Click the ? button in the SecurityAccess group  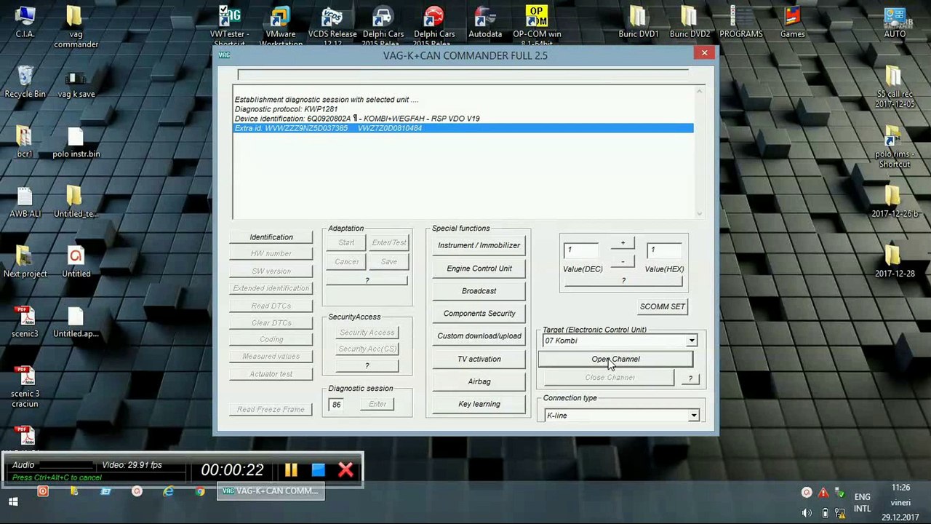(367, 366)
